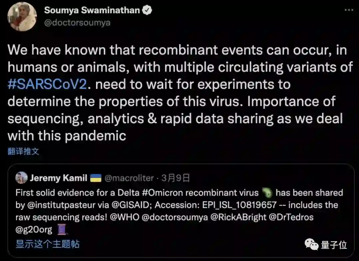Screen dimensions: 359x261
Task: Click the Jeremy Kamil name in quoted tweet
Action: click(59, 178)
